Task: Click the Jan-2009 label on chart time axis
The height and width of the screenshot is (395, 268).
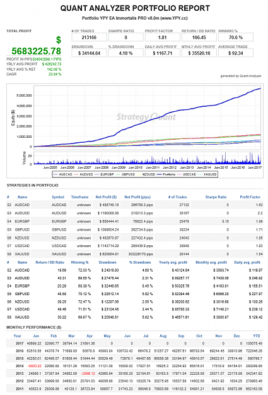Action: pos(118,167)
